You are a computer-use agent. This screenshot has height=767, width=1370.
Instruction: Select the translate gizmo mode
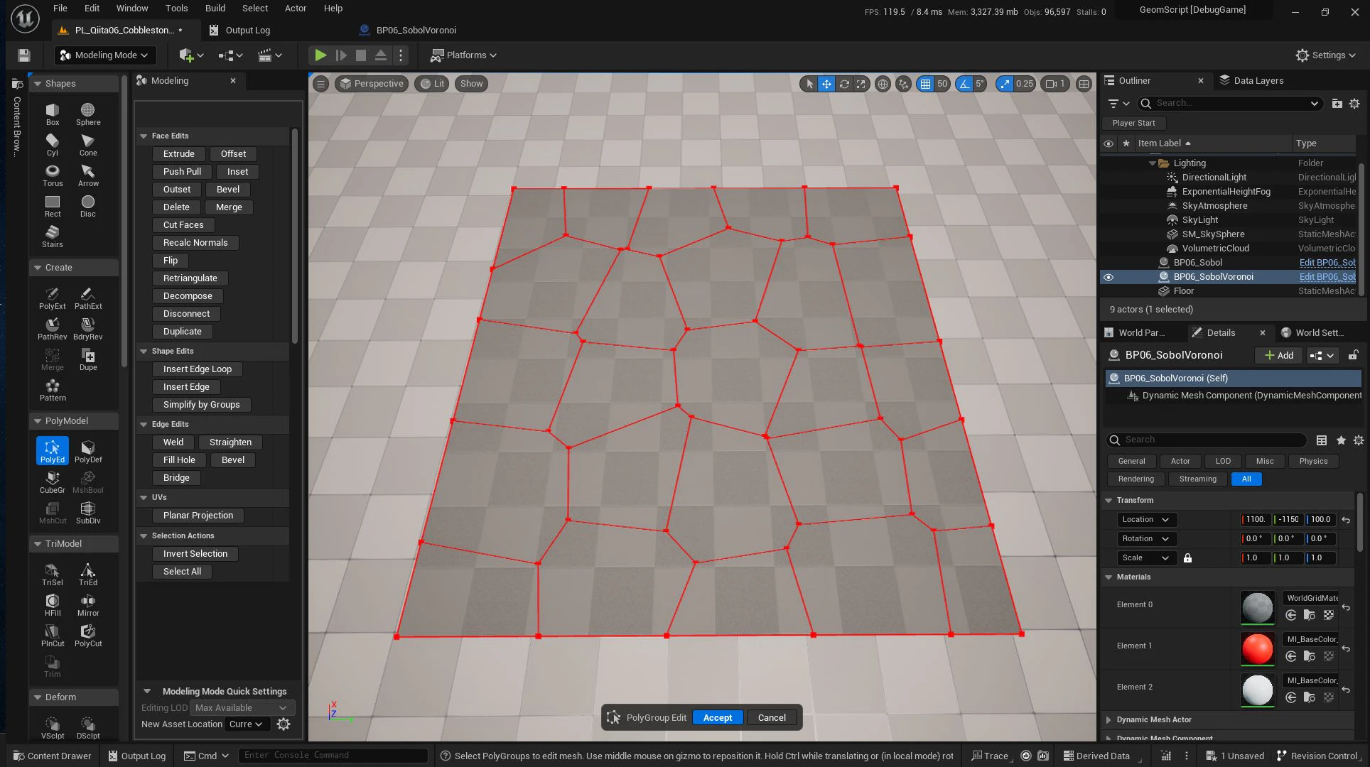coord(826,84)
